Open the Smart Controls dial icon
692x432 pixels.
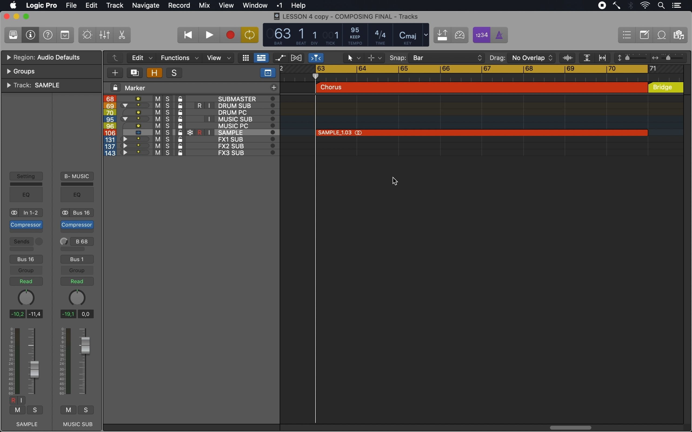(87, 35)
